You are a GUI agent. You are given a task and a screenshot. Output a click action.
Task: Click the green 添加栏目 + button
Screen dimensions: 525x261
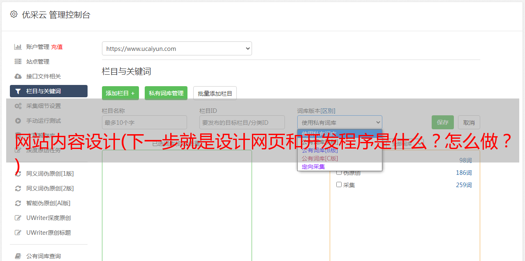120,93
